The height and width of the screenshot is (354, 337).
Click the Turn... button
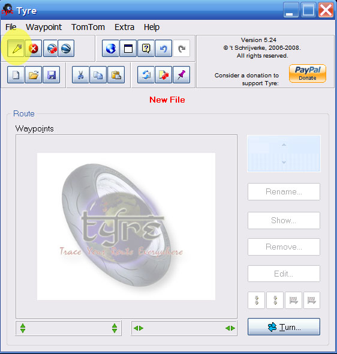coord(284,326)
